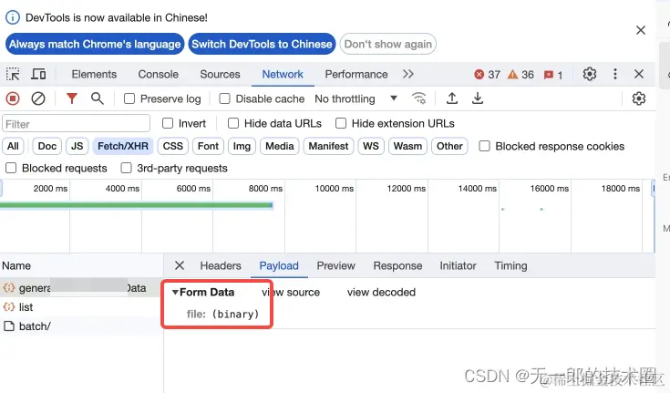Click view decoded link
This screenshot has height=393, width=670.
pyautogui.click(x=381, y=293)
